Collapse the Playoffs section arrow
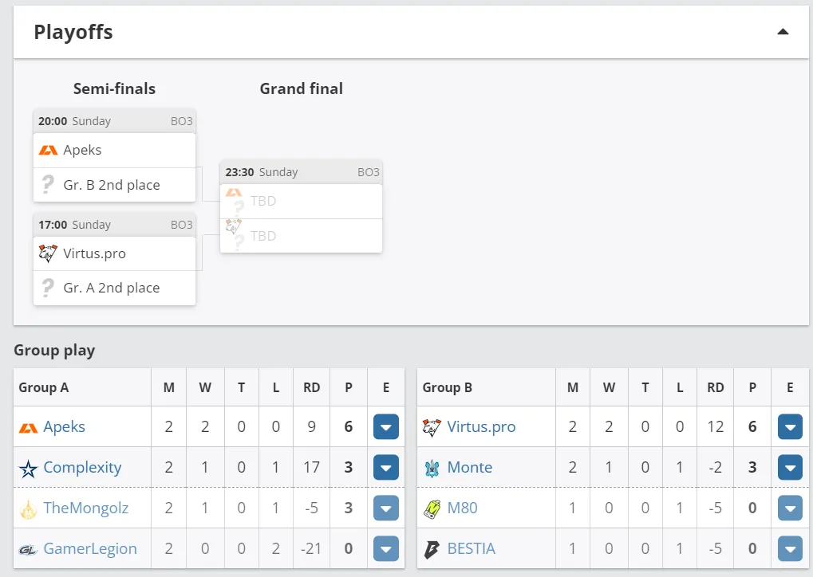This screenshot has height=577, width=813. coord(783,32)
